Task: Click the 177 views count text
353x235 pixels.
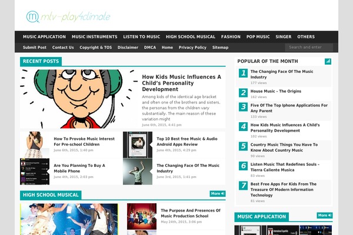Action: 258,83
